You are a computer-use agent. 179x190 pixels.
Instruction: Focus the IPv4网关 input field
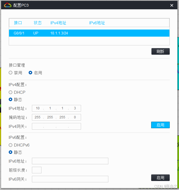[x=56, y=126]
